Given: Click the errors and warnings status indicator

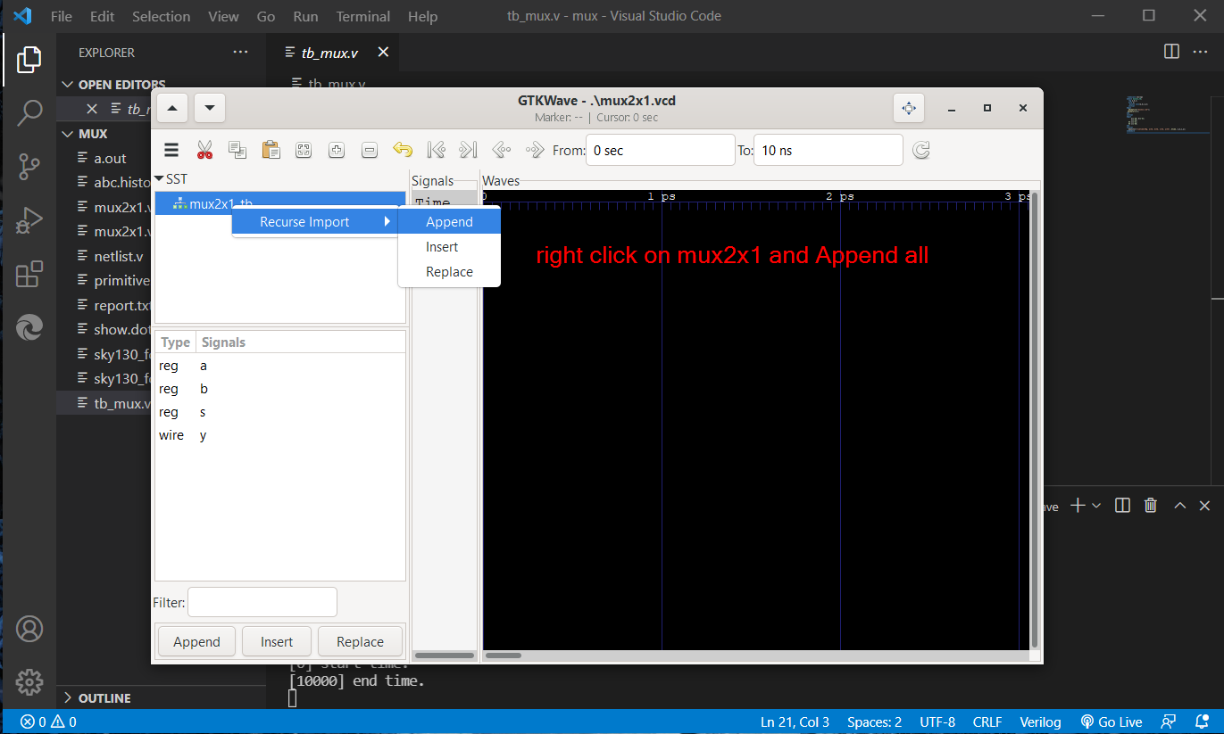Looking at the screenshot, I should pyautogui.click(x=49, y=722).
